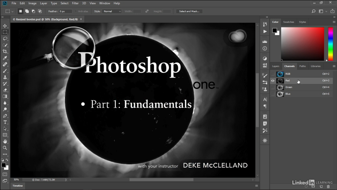Click the Rectangular Marquee tool
Image resolution: width=337 pixels, height=190 pixels.
tap(5, 32)
